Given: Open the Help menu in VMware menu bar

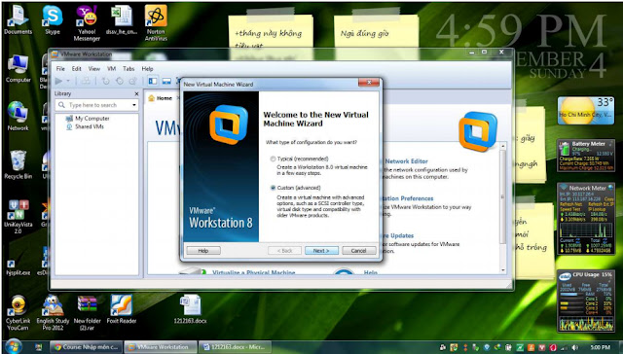Looking at the screenshot, I should click(147, 69).
